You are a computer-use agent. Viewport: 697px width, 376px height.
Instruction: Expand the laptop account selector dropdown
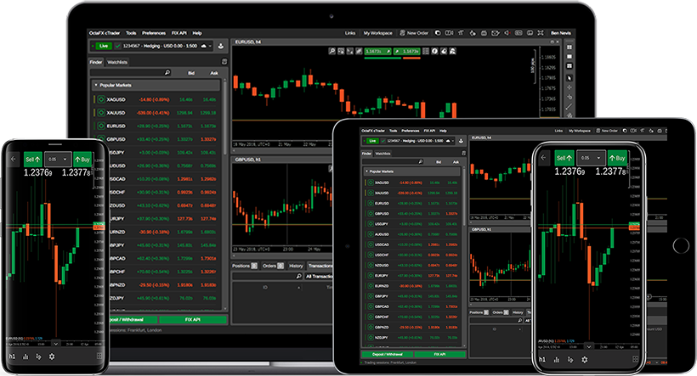point(211,46)
